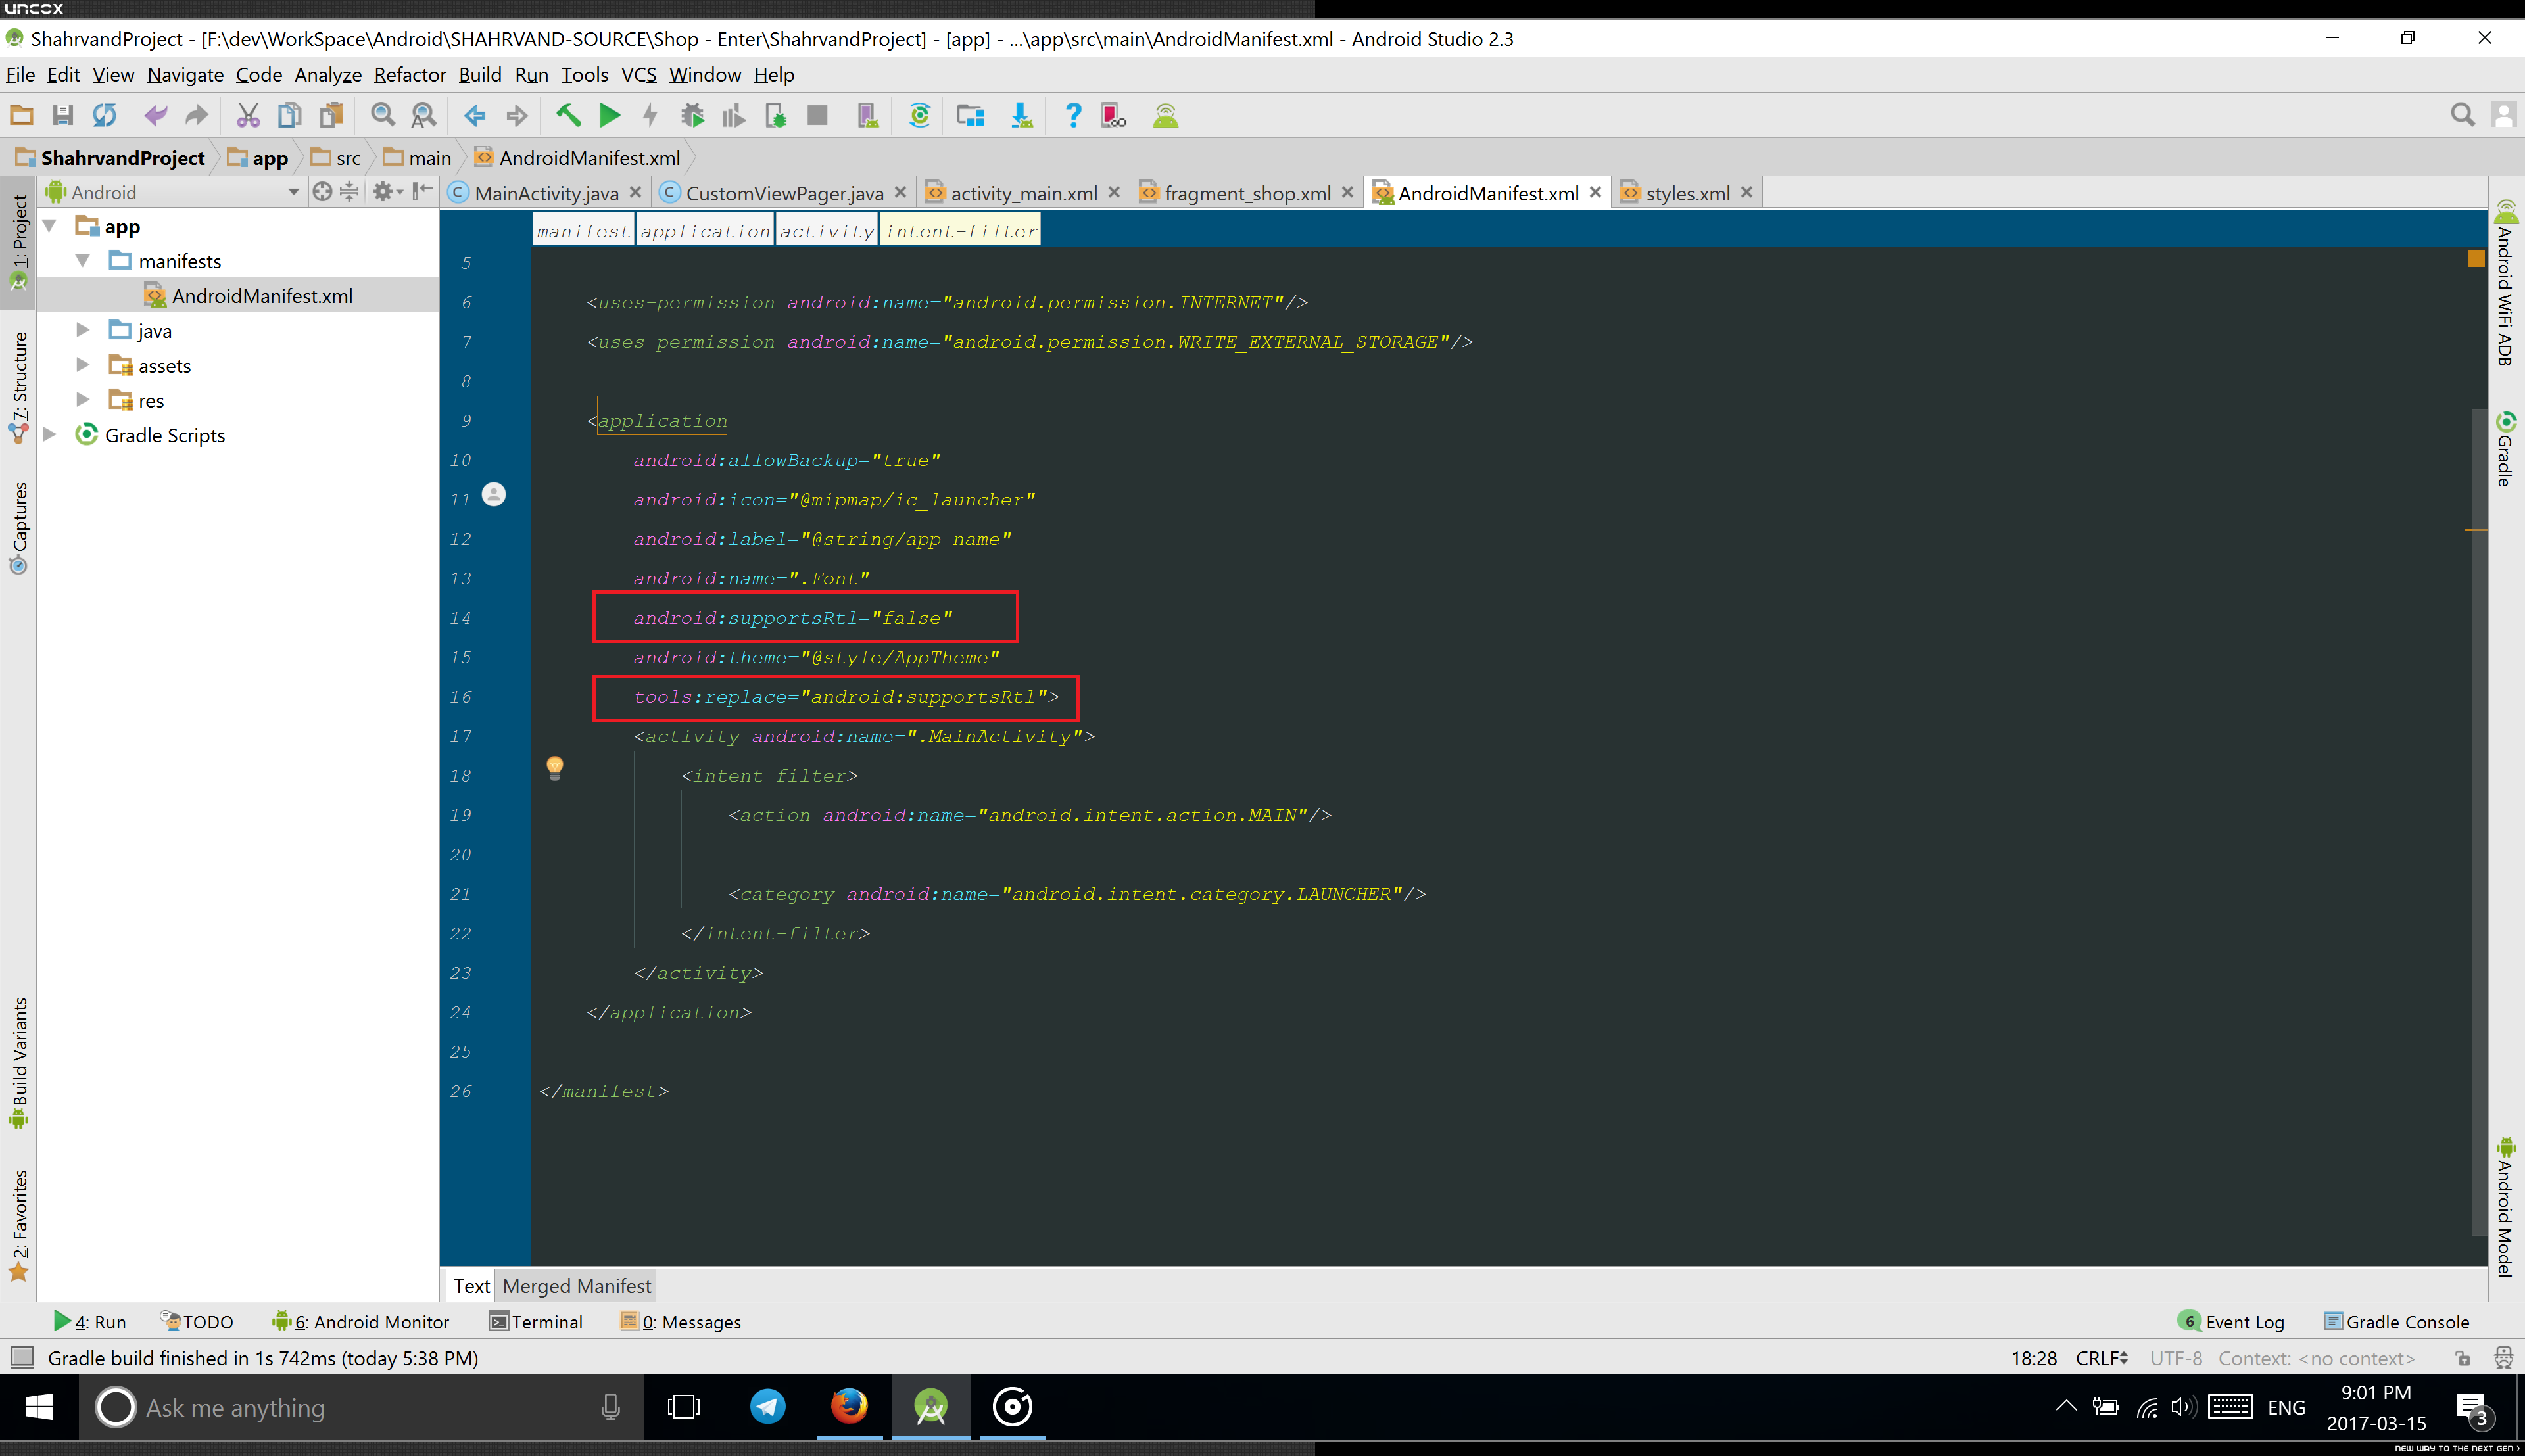Image resolution: width=2525 pixels, height=1456 pixels.
Task: Toggle the Android WiFi ADB side panel
Action: (2506, 284)
